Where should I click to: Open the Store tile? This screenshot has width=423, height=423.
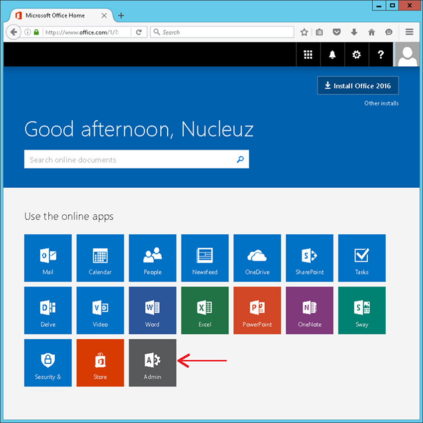coord(100,363)
